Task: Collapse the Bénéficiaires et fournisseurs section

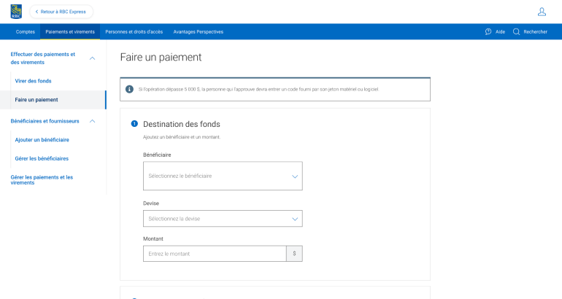Action: click(x=92, y=121)
